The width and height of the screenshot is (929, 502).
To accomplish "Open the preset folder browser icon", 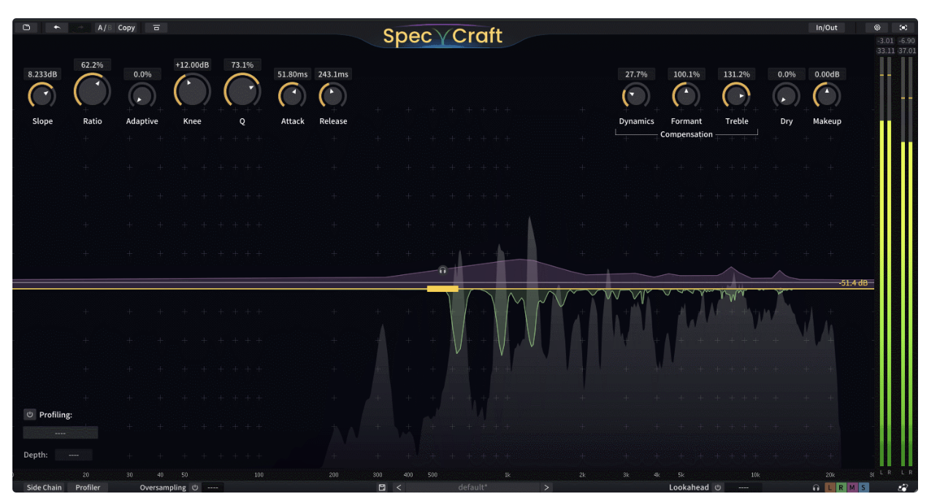I will 26,28.
